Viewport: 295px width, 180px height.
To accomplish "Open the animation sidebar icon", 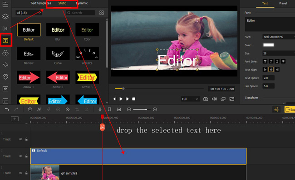I will tap(5, 77).
